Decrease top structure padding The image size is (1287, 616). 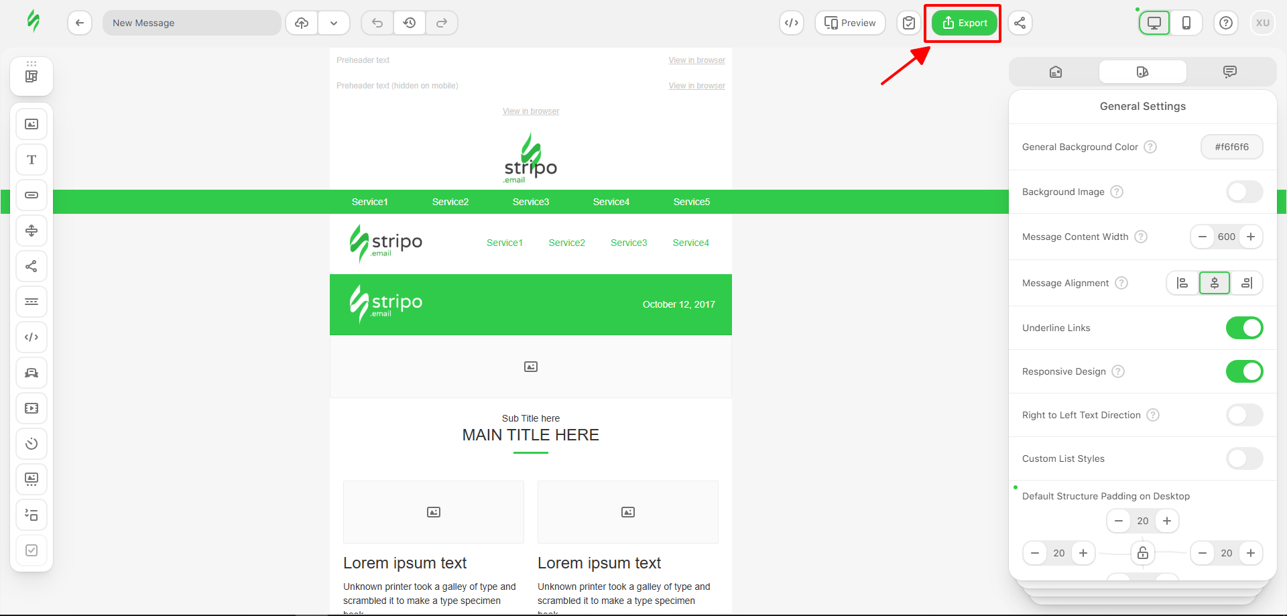tap(1119, 521)
